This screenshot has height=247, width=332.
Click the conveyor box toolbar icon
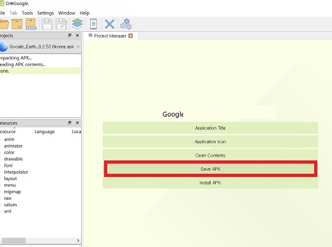click(x=31, y=24)
